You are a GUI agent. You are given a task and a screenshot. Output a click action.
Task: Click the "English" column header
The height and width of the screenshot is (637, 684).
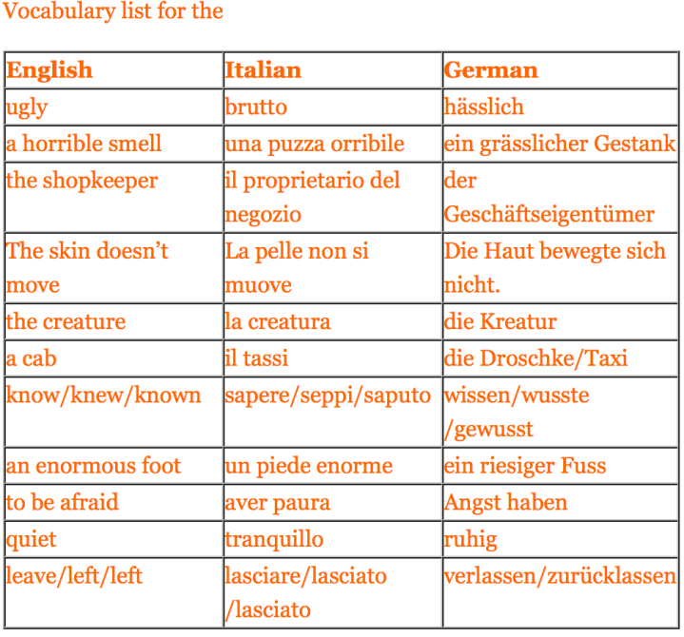click(x=49, y=70)
